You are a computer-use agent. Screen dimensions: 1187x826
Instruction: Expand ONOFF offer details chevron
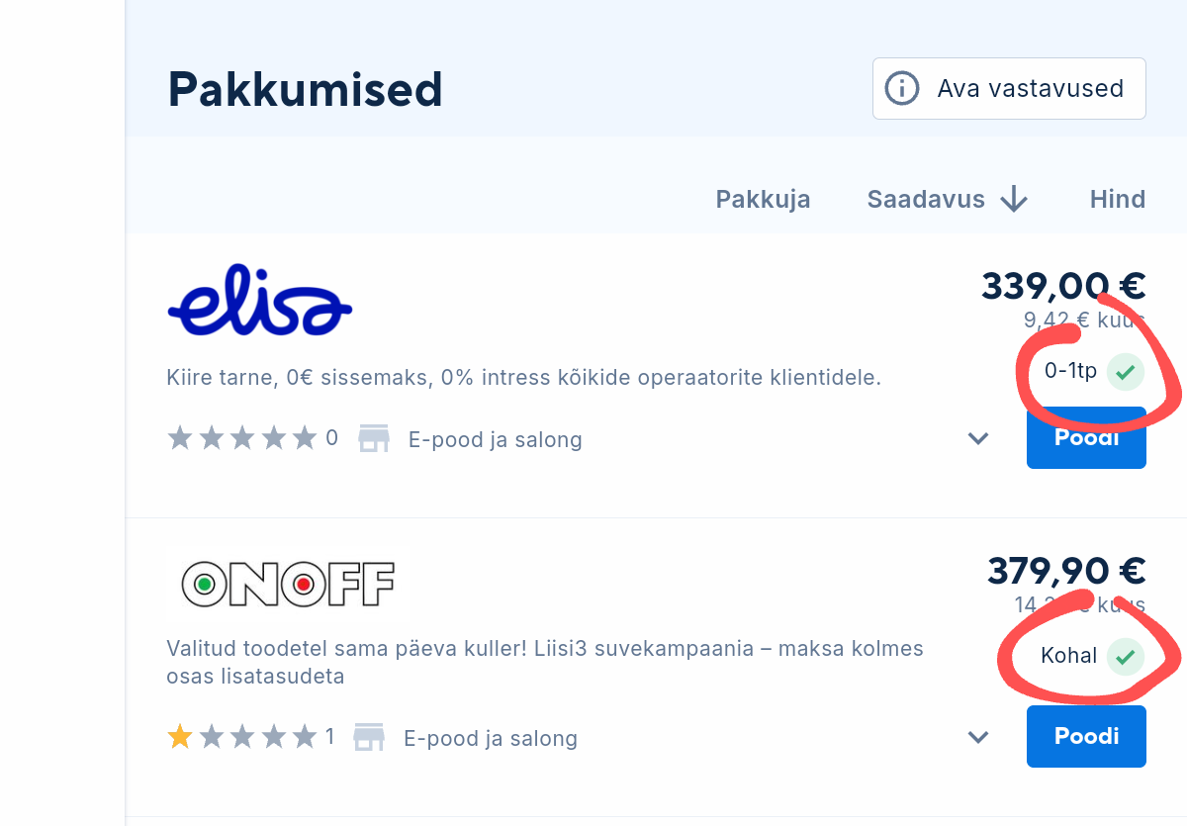tap(978, 737)
